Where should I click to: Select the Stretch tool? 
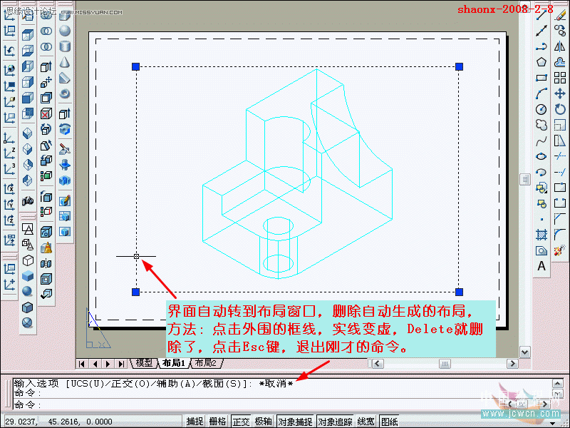(560, 141)
